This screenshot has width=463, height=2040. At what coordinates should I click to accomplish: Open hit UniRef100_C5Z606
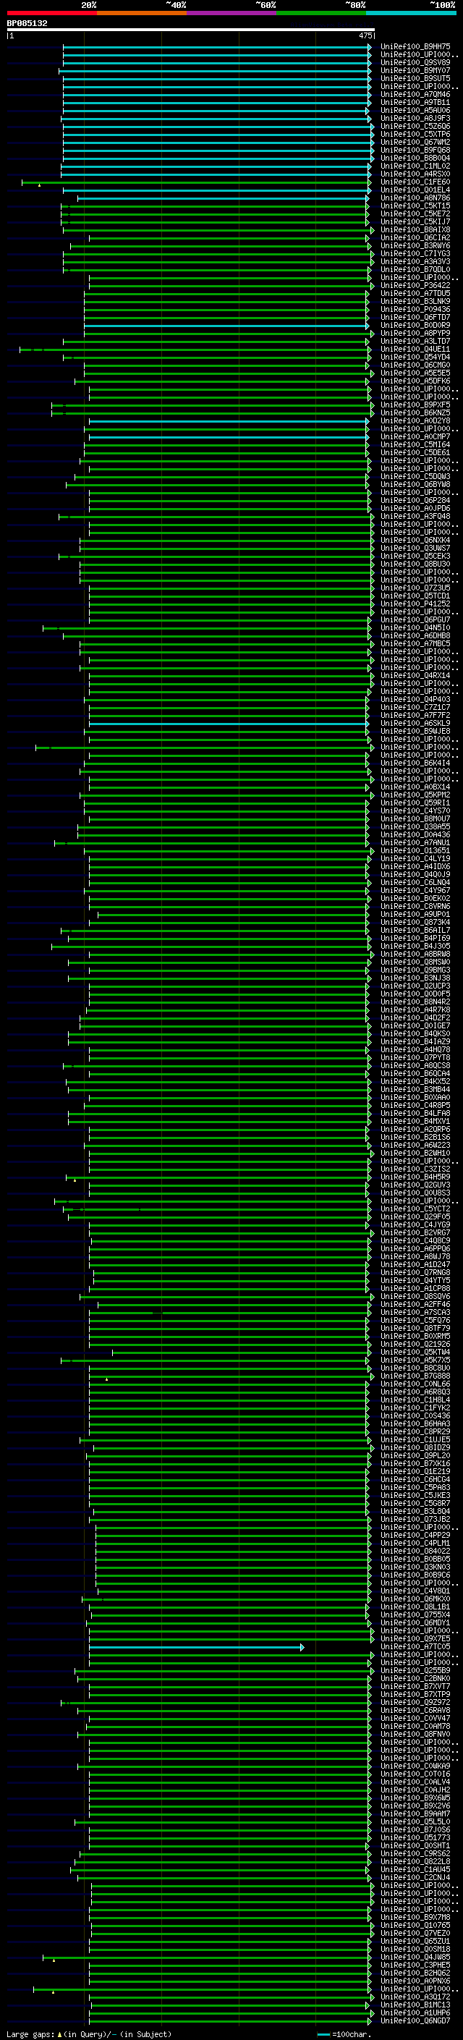pos(415,126)
